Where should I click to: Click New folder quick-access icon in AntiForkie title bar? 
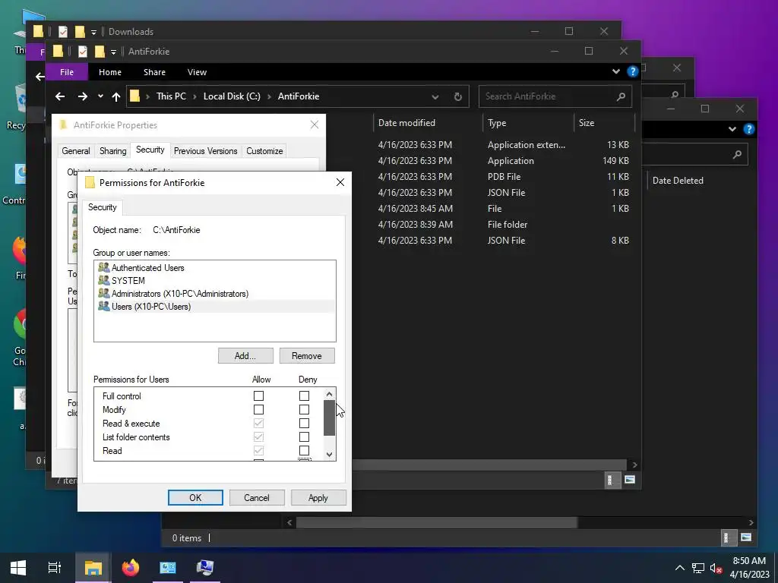point(100,51)
